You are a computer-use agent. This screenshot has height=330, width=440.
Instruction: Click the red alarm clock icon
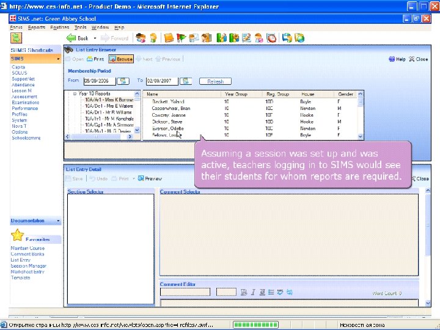pos(271,38)
